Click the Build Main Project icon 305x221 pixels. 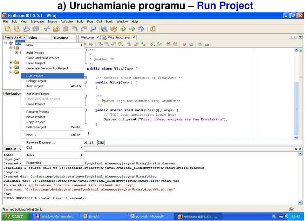[x=105, y=29]
